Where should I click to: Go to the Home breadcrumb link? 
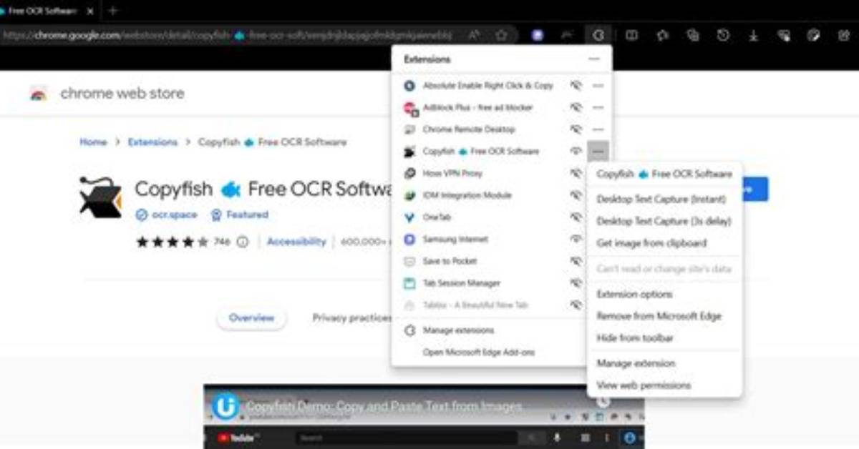[93, 142]
